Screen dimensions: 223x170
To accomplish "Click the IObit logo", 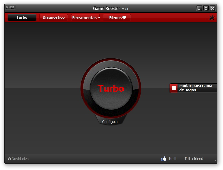I will tap(10, 7).
